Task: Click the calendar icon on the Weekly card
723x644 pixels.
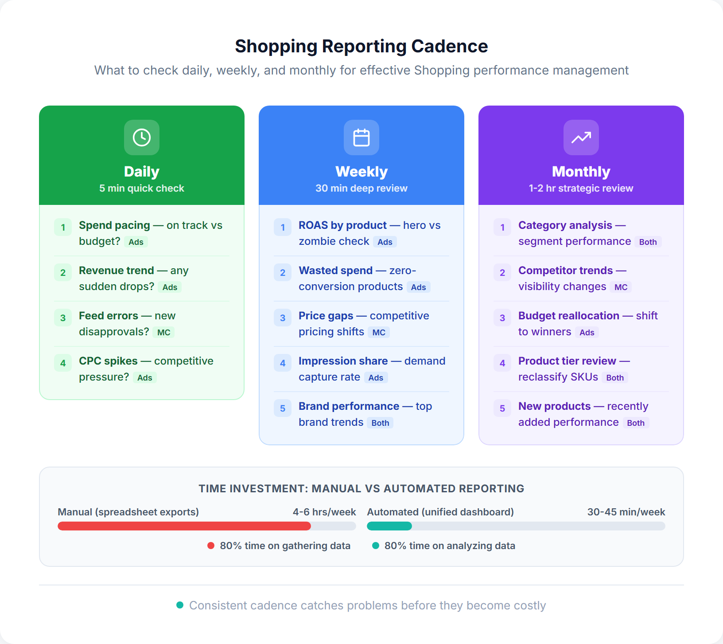Action: click(361, 137)
